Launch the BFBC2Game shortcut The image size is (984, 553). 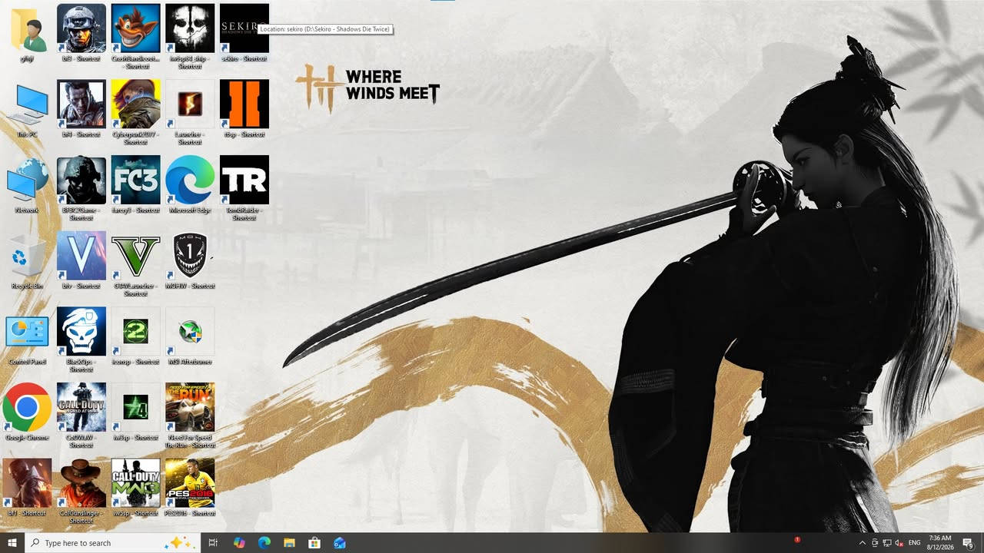pyautogui.click(x=81, y=180)
